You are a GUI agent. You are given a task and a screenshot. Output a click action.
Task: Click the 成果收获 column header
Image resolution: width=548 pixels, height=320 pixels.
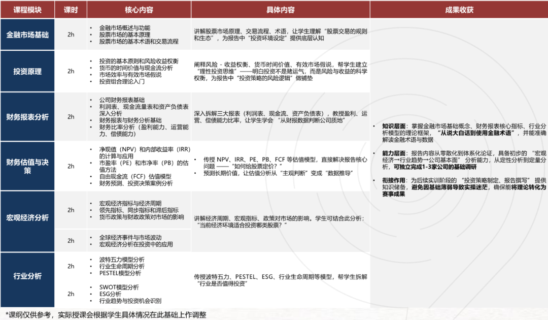point(459,10)
